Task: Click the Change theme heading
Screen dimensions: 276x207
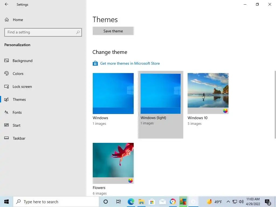Action: pos(110,52)
